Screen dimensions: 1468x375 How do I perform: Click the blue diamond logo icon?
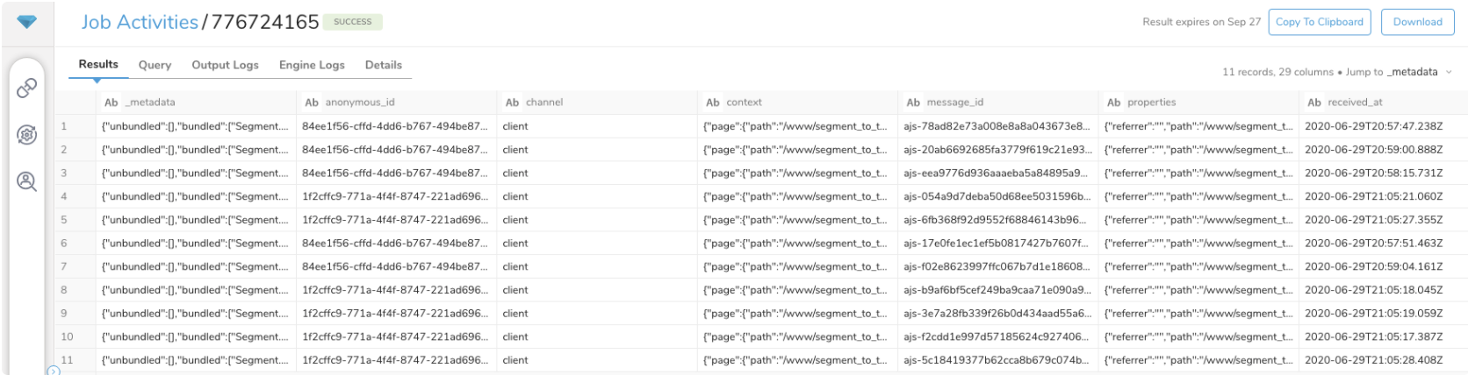[26, 22]
